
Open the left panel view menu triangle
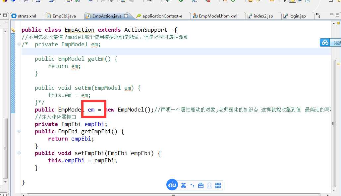[x=5, y=22]
